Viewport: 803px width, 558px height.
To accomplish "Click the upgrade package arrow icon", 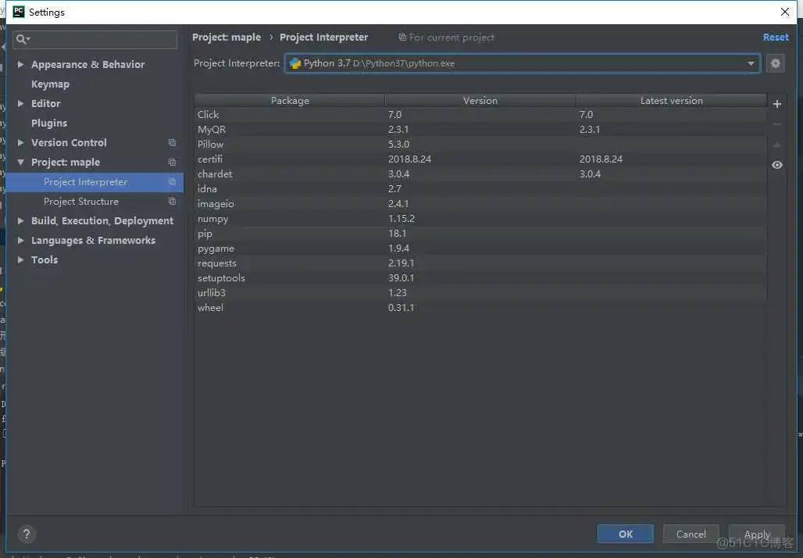I will click(776, 144).
